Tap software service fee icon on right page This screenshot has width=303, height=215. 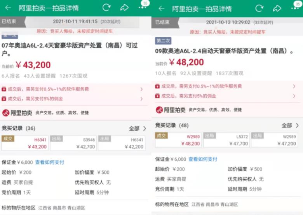pyautogui.click(x=157, y=86)
